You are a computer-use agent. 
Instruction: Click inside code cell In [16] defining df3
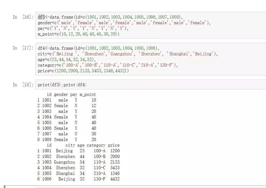(151, 25)
